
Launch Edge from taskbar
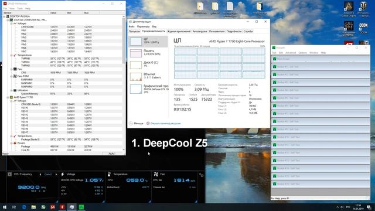[24, 207]
